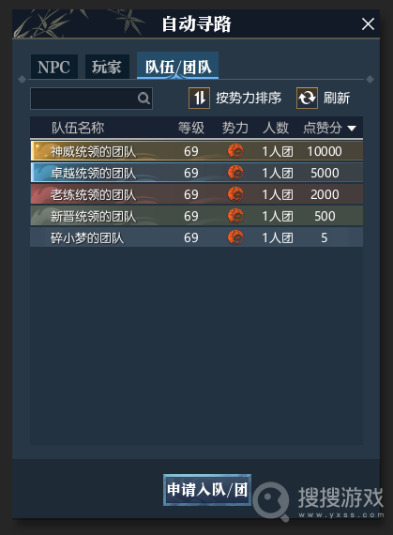The image size is (393, 535).
Task: Click the 按势力排序 label
Action: click(x=249, y=98)
